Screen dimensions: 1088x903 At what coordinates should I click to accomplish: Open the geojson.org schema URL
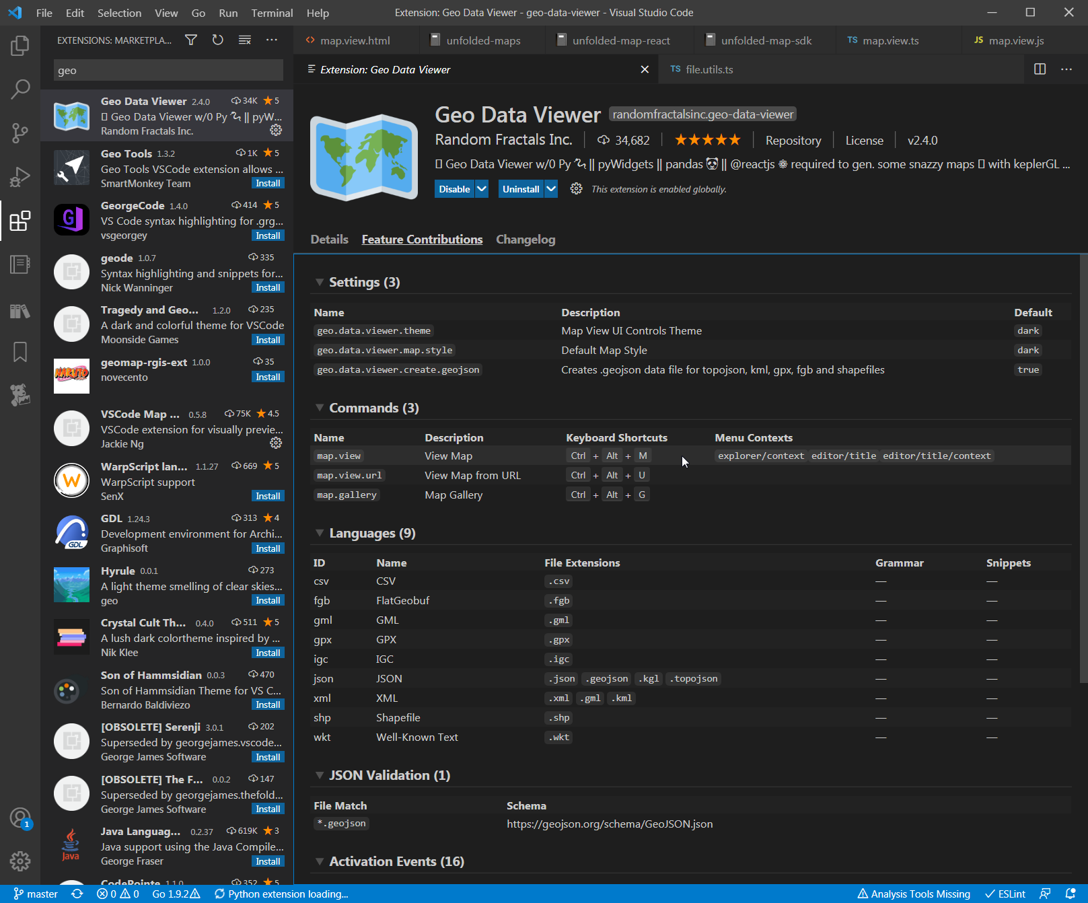tap(610, 824)
